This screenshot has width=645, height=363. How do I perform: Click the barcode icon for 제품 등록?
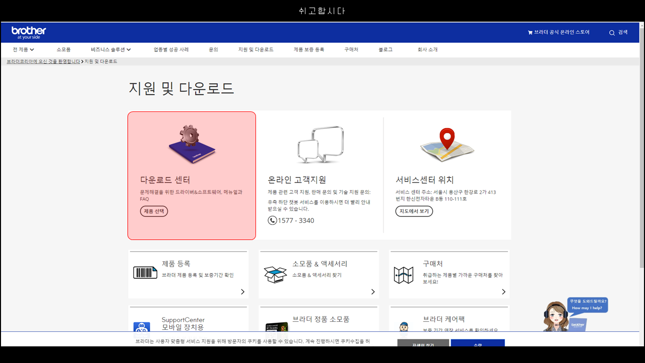click(x=145, y=273)
